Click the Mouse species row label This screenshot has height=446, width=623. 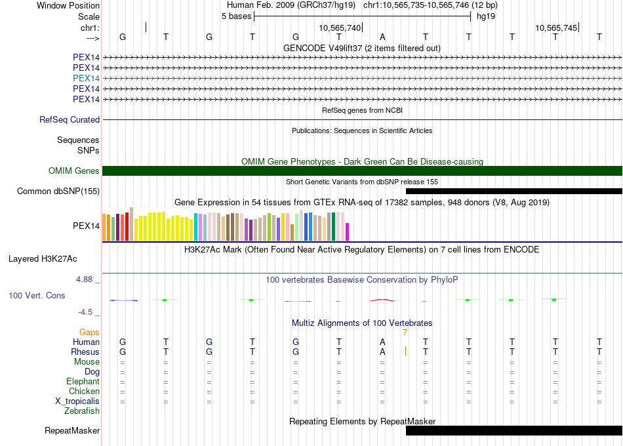pyautogui.click(x=87, y=362)
